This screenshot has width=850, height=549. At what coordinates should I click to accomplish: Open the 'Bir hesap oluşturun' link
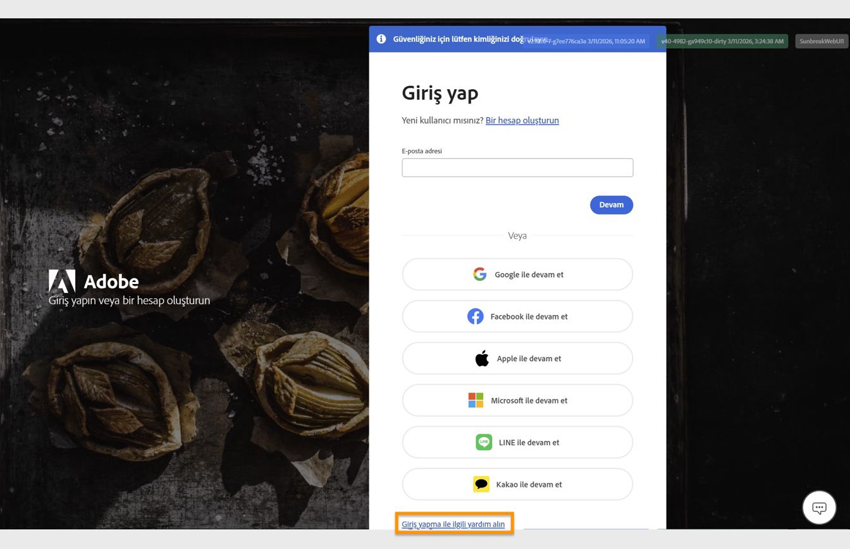click(x=522, y=120)
